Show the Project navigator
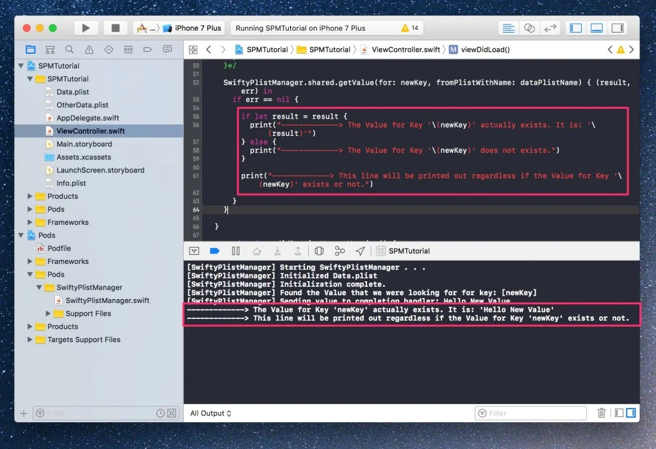This screenshot has width=656, height=449. [x=31, y=49]
